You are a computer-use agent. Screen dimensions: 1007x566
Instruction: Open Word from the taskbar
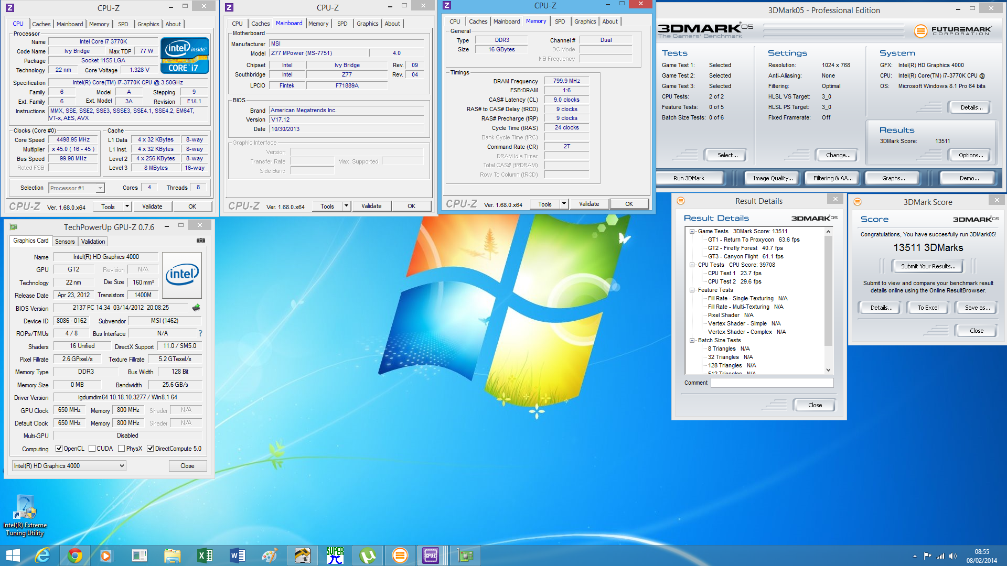tap(237, 556)
